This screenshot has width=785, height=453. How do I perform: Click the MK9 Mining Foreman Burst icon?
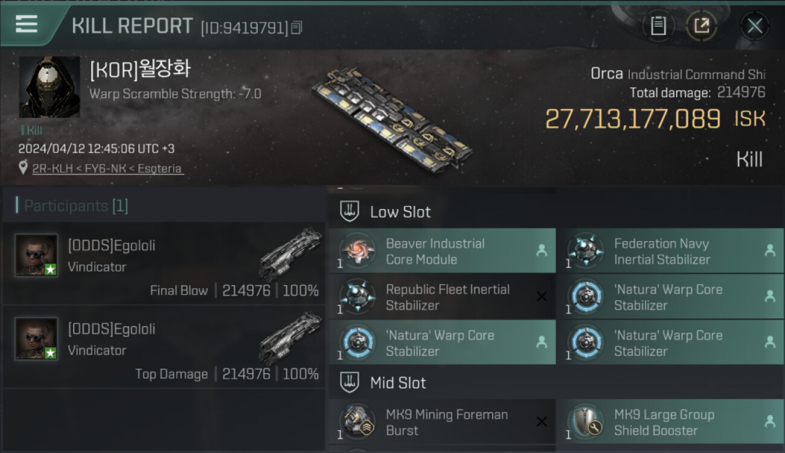point(357,422)
